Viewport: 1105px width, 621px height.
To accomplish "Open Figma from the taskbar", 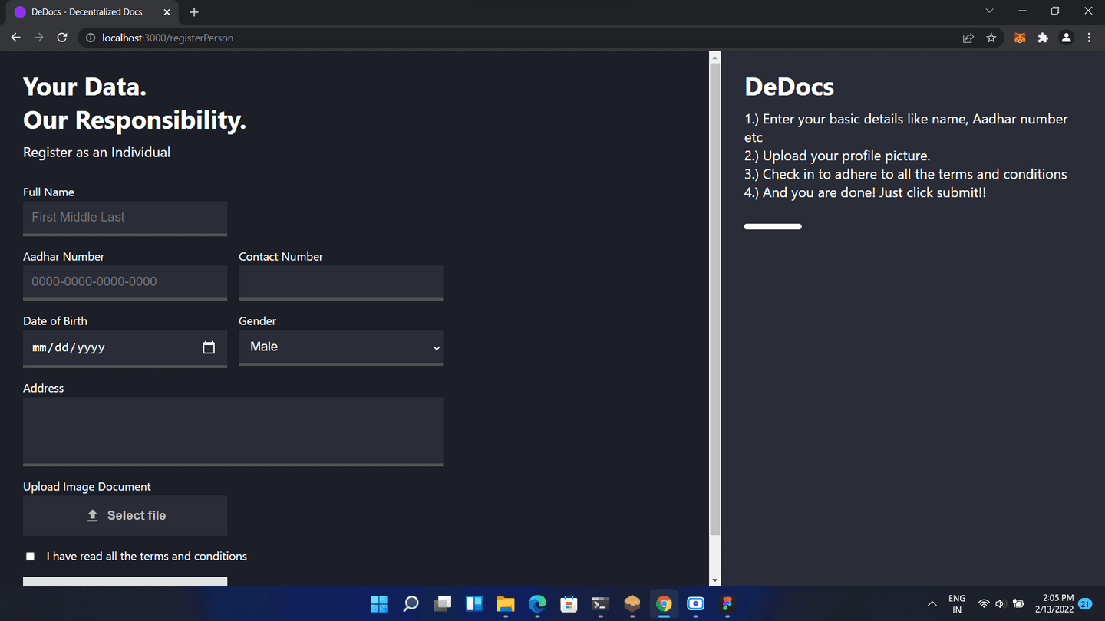I will click(727, 603).
